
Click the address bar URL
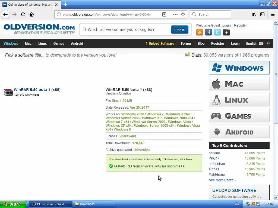pos(107,14)
